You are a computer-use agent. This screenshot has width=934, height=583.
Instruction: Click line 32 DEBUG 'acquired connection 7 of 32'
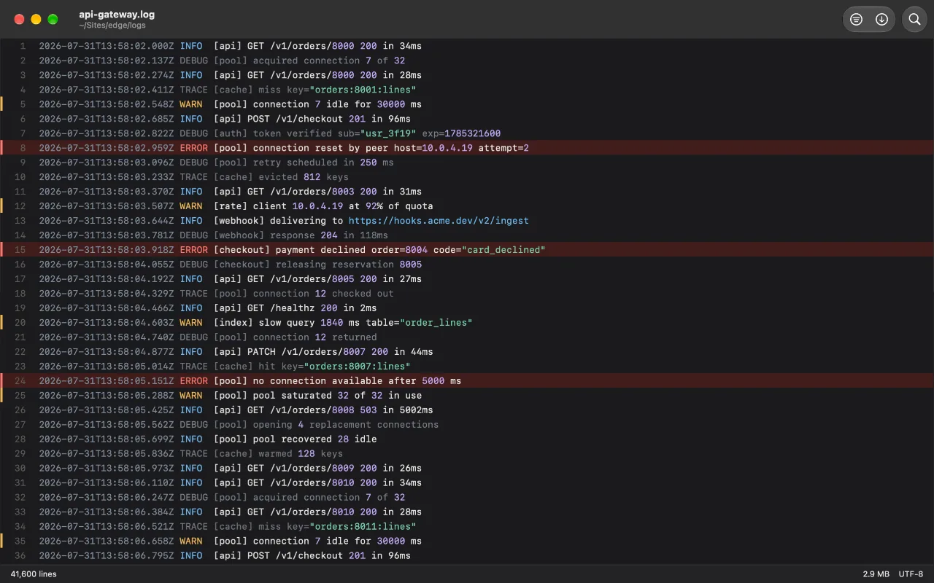click(x=467, y=498)
